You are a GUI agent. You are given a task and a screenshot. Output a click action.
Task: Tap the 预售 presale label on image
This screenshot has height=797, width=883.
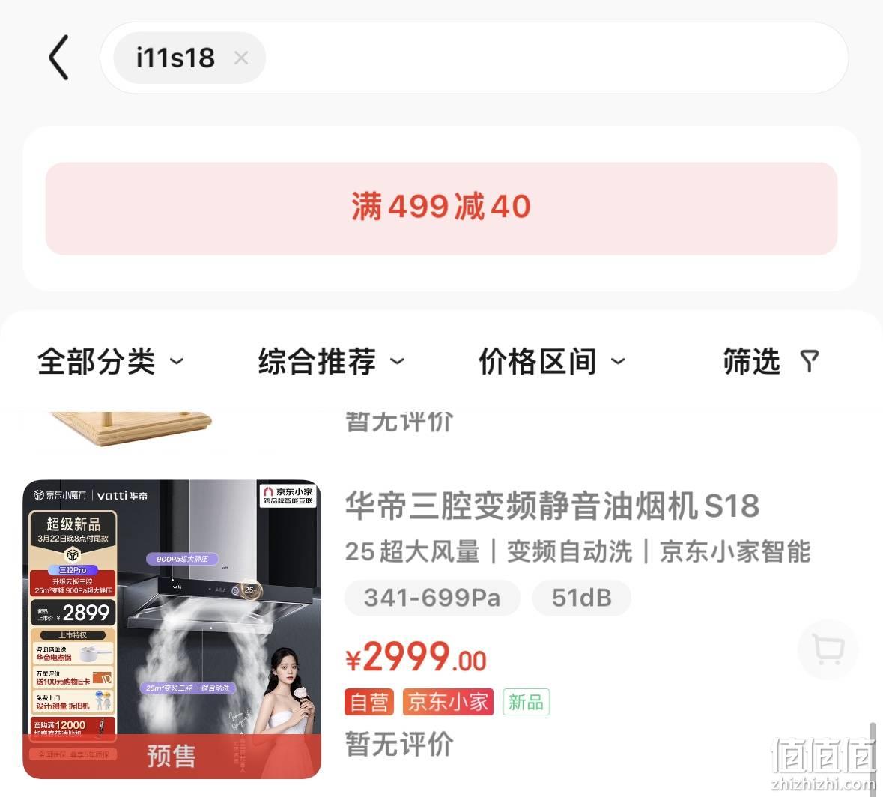172,756
